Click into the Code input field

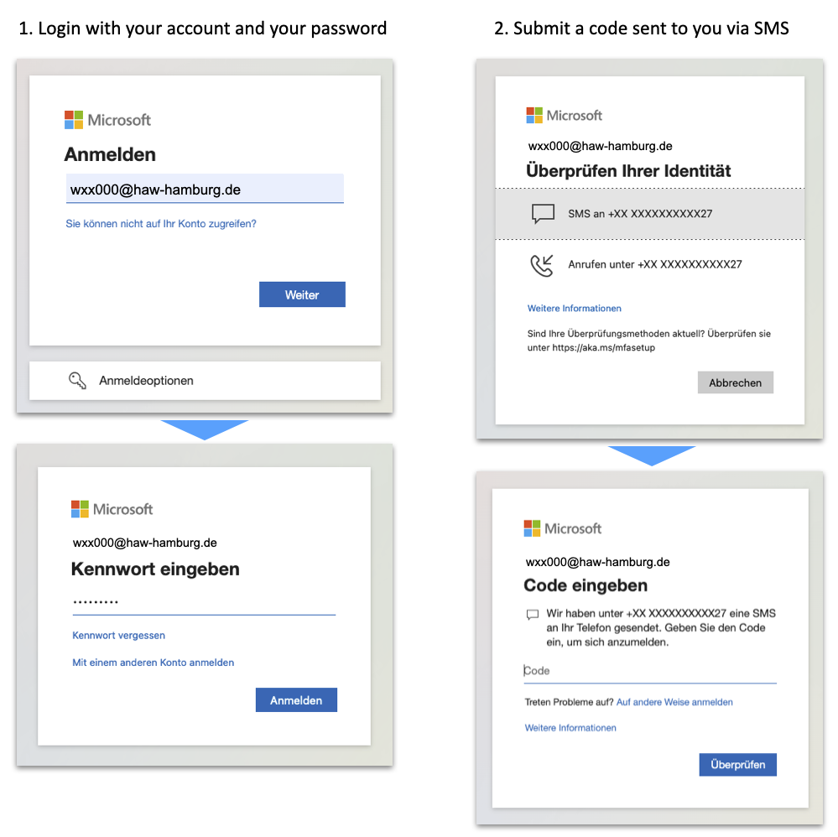point(650,671)
